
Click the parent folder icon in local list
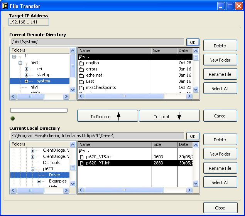(81, 151)
